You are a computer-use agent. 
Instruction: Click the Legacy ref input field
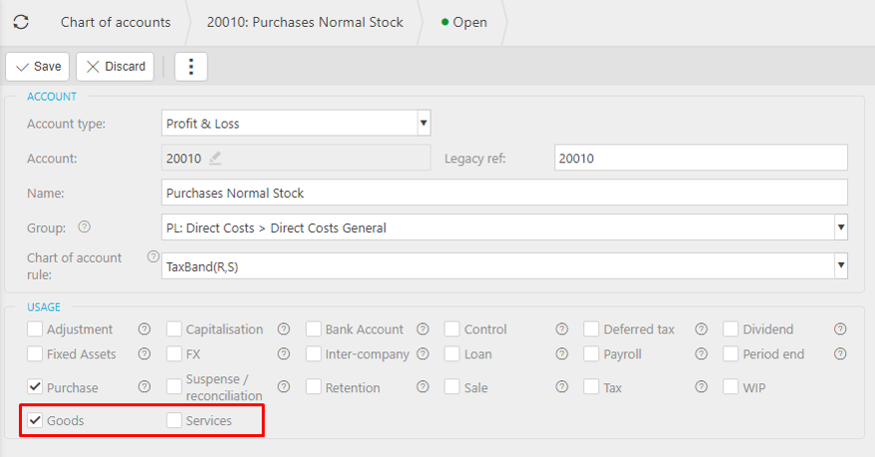(700, 158)
